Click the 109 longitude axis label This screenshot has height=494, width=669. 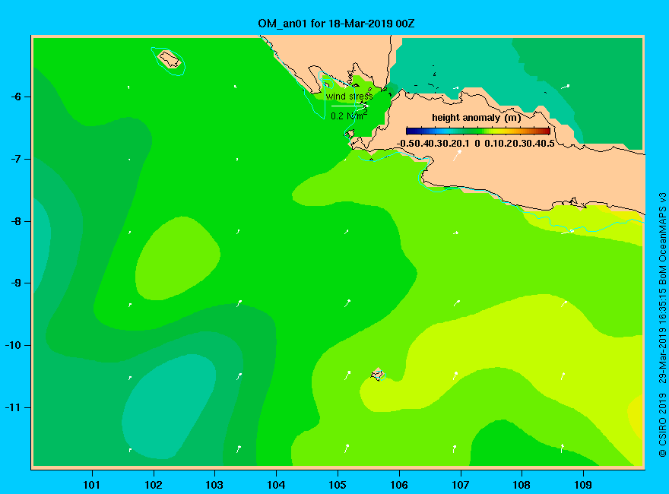pyautogui.click(x=583, y=485)
